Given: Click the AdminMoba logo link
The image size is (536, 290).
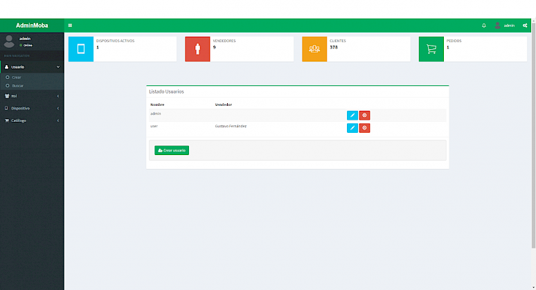Looking at the screenshot, I should [x=32, y=26].
